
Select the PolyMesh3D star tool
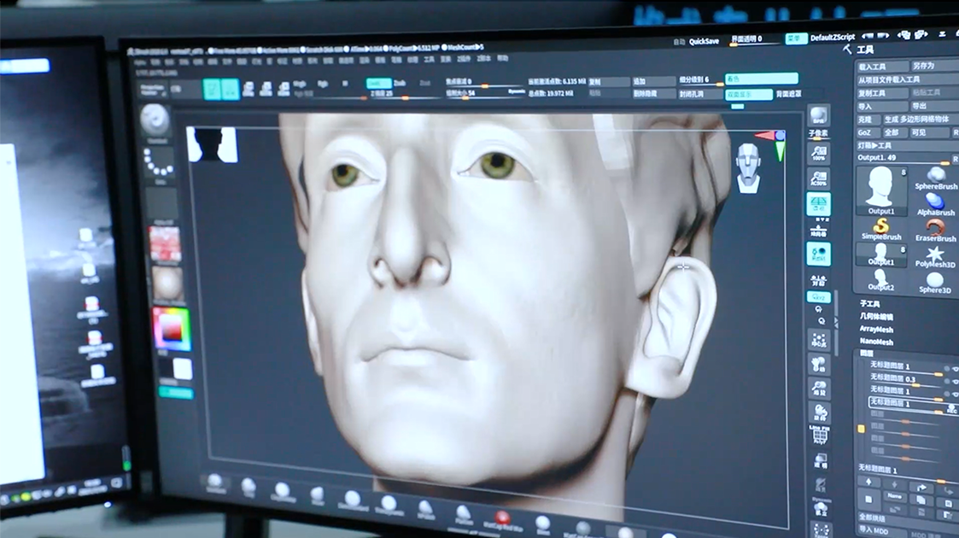pos(934,256)
